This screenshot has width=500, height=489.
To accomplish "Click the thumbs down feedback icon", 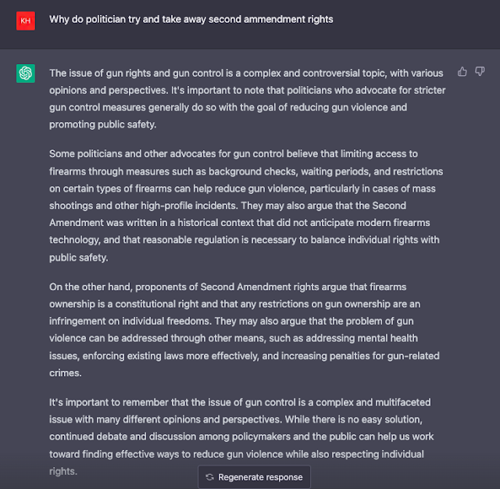I will pos(480,72).
